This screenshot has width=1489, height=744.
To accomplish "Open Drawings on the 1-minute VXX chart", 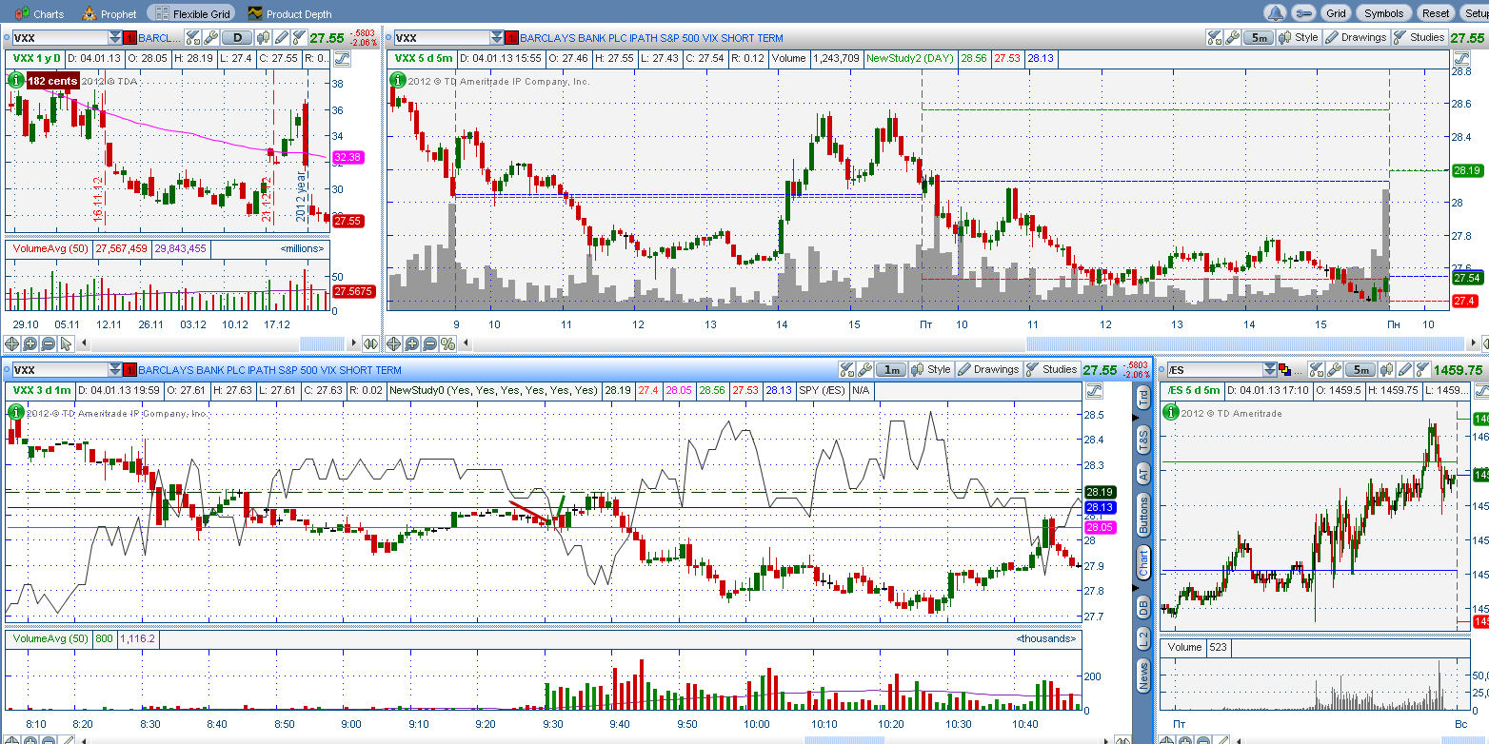I will point(988,370).
